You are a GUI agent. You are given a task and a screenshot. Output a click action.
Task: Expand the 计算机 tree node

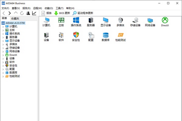pos(3,27)
